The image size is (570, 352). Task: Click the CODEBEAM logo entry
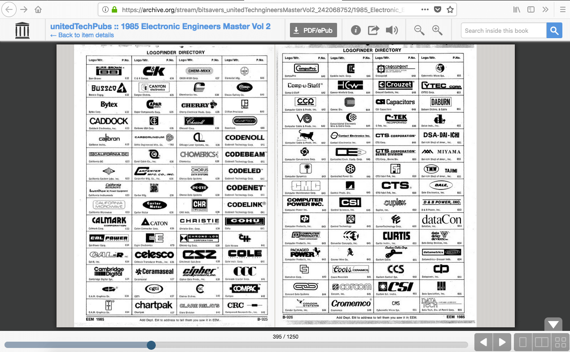pos(245,156)
